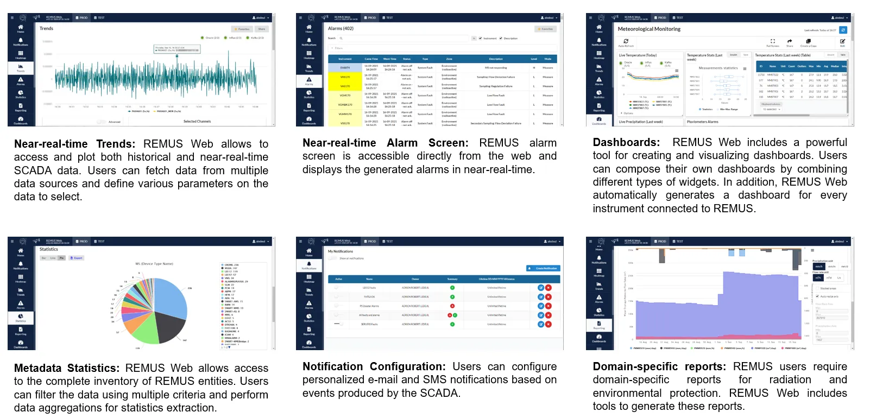Expand Options under the Live Temperature widget
This screenshot has height=418, width=870.
pyautogui.click(x=627, y=113)
